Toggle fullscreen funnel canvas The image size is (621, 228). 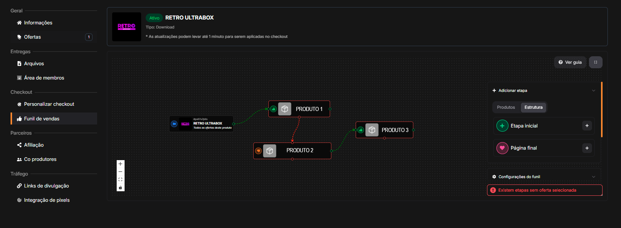click(x=596, y=62)
